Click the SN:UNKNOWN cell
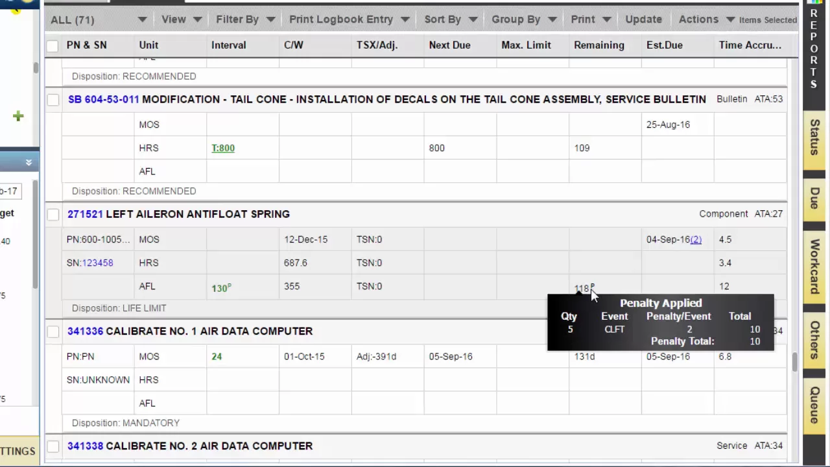Image resolution: width=830 pixels, height=467 pixels. 98,380
